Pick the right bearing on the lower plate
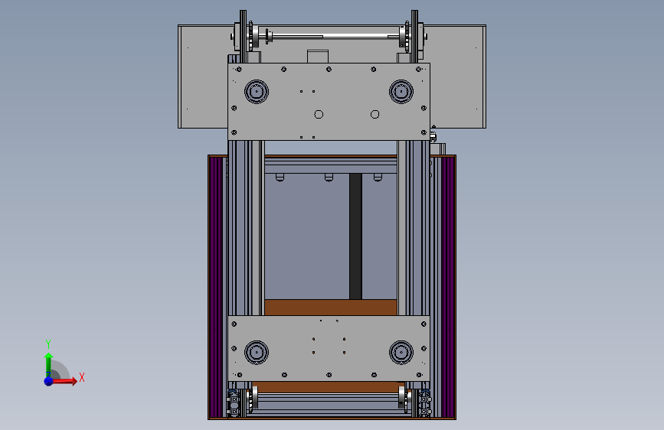This screenshot has width=664, height=430. click(x=401, y=352)
